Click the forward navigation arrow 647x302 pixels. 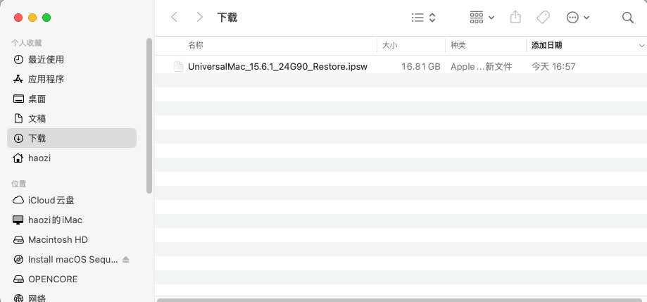click(200, 17)
